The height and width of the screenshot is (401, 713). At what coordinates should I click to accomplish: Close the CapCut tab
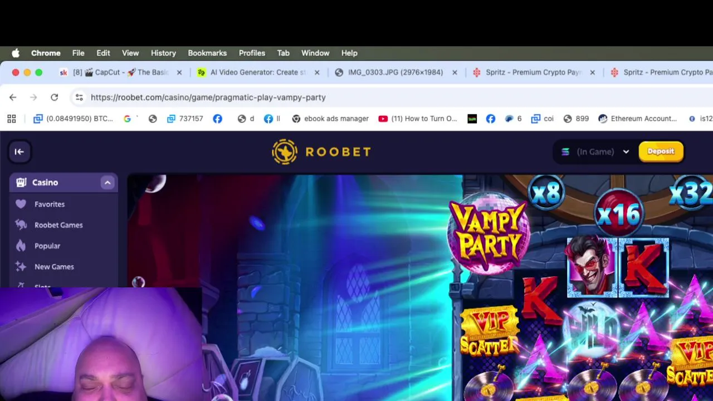point(179,72)
